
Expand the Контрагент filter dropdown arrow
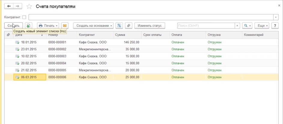tap(276, 17)
